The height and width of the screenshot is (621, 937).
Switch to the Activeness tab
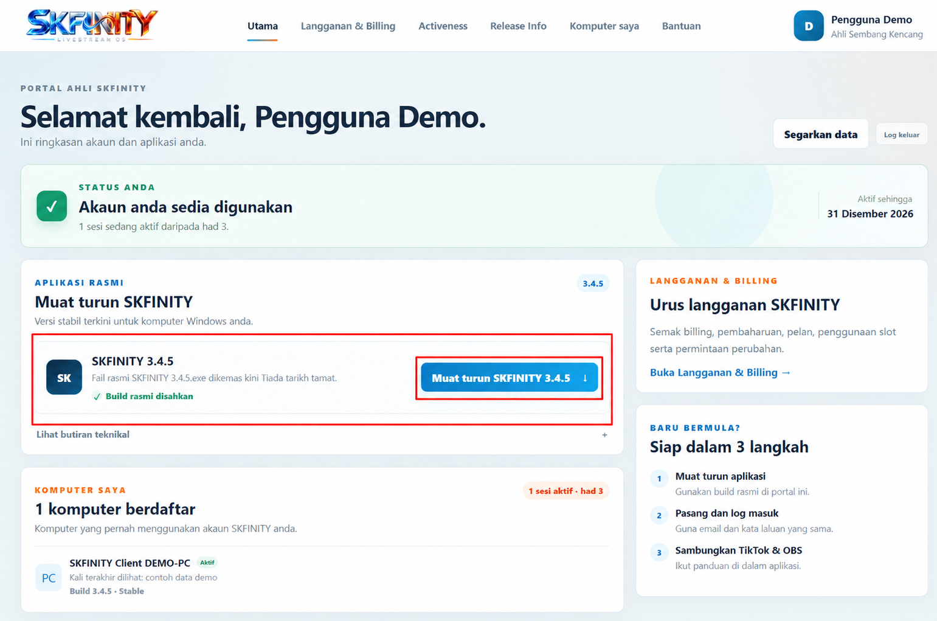click(x=443, y=26)
